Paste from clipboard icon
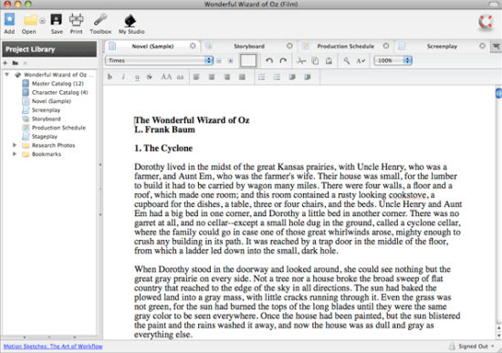The width and height of the screenshot is (502, 353). pos(329,60)
